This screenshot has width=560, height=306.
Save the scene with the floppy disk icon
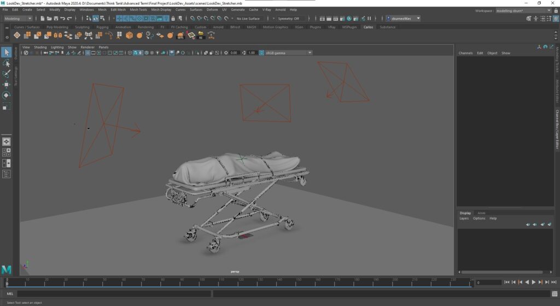(56, 19)
